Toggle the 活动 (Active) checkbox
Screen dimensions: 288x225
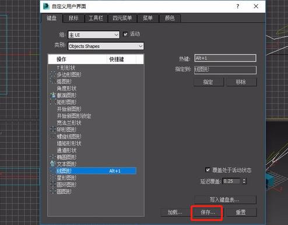click(125, 34)
